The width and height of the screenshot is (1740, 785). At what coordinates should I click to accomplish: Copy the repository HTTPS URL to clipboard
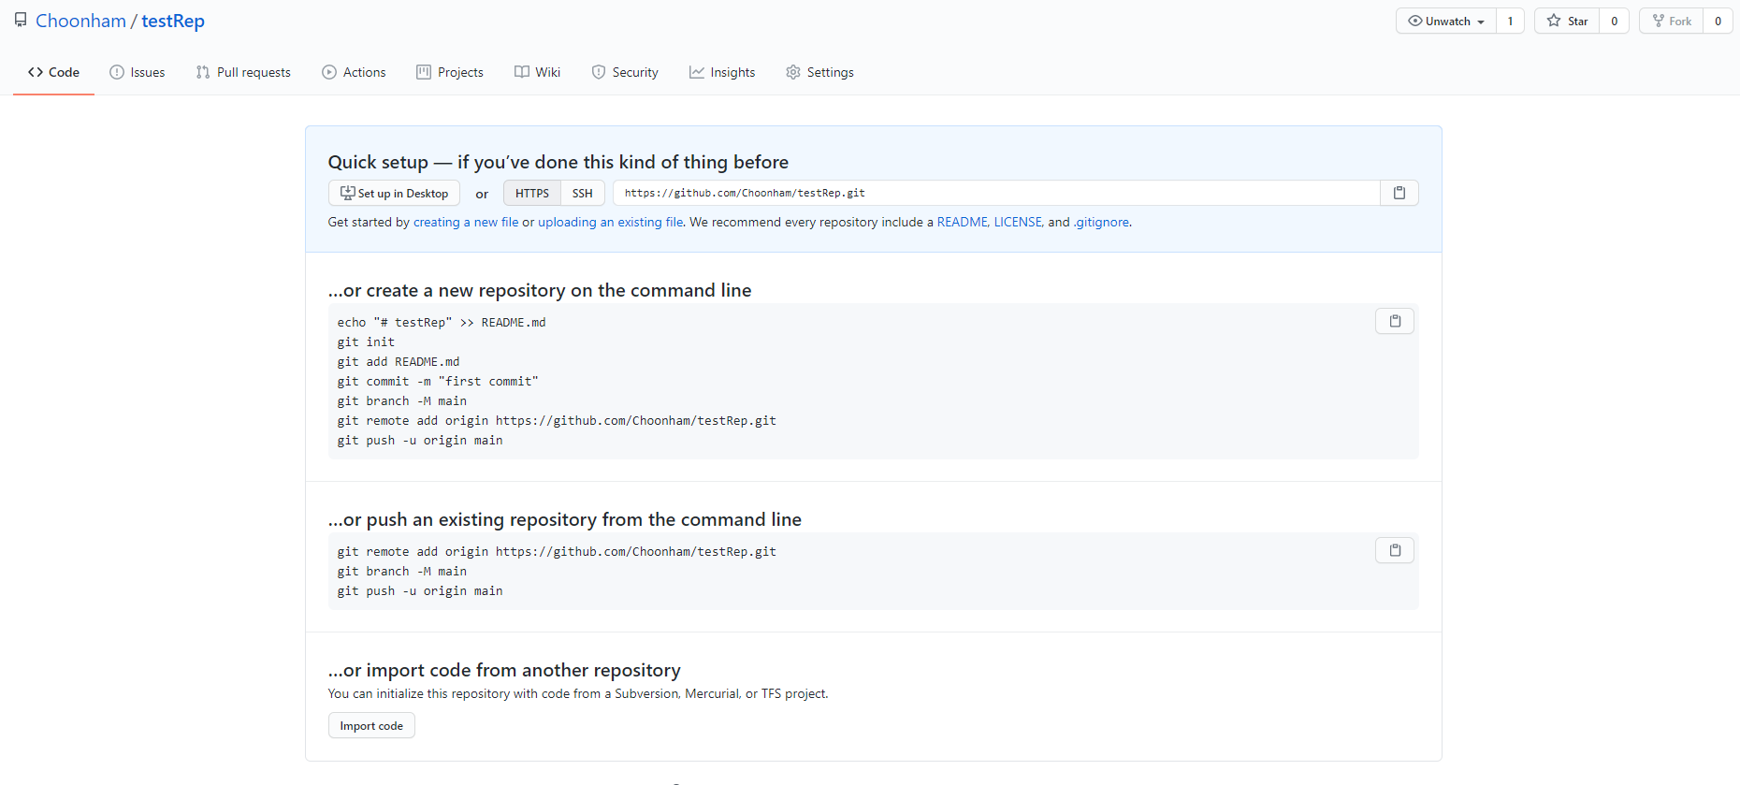click(x=1399, y=193)
